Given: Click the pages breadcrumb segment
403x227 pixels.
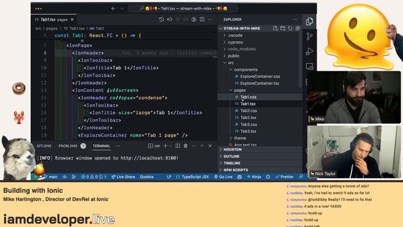Looking at the screenshot, I should 52,28.
